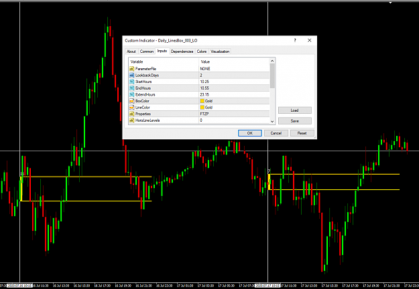This screenshot has height=289, width=419.
Task: Select the EndHours value 10.55
Action: click(204, 88)
